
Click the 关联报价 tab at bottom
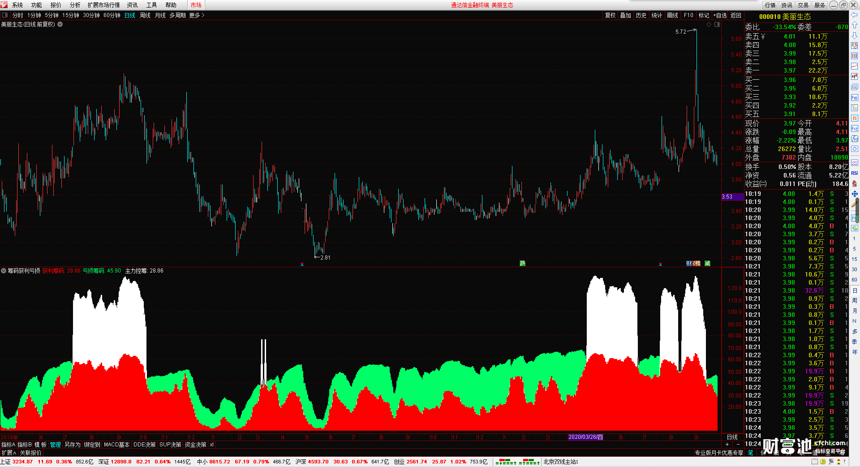[30, 453]
